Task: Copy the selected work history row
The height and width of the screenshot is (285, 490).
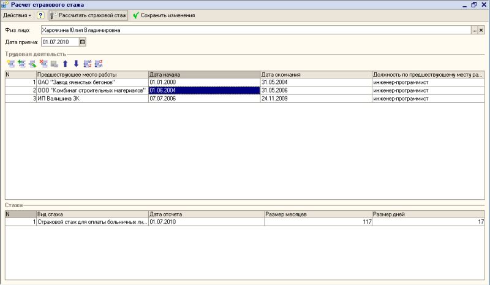Action: coord(21,64)
